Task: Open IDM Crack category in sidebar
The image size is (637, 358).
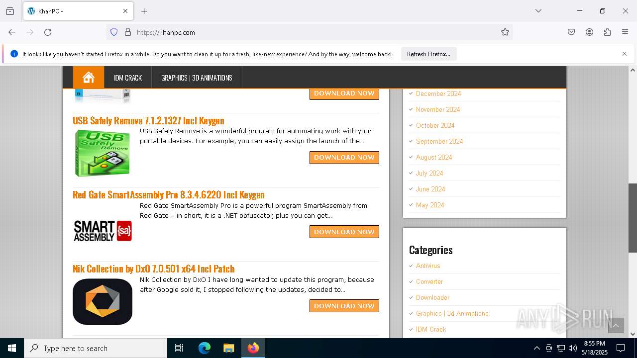Action: point(431,329)
